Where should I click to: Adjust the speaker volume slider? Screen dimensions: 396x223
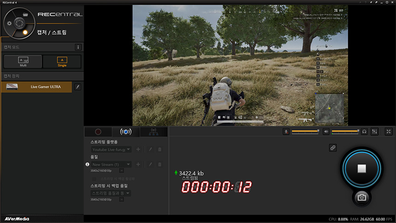pyautogui.click(x=345, y=131)
